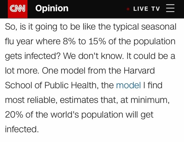Click the red live indicator dot
This screenshot has width=184, height=142.
[128, 9]
